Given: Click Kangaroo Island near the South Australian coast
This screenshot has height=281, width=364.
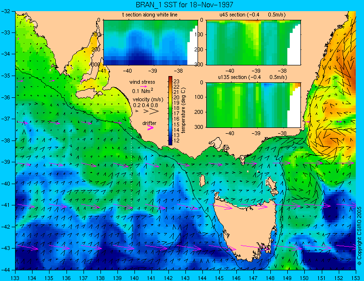Looking at the screenshot, I should 88,94.
